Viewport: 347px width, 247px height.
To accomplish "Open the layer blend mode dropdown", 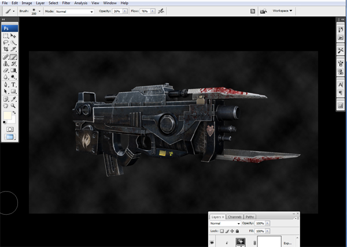I will coord(225,223).
